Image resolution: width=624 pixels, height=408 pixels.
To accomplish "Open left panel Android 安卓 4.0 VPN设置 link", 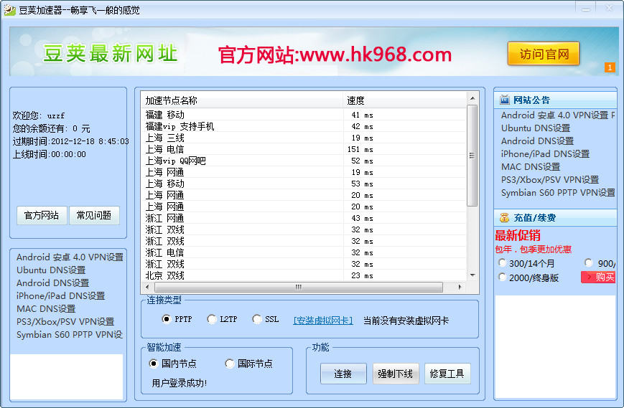I will click(x=70, y=257).
